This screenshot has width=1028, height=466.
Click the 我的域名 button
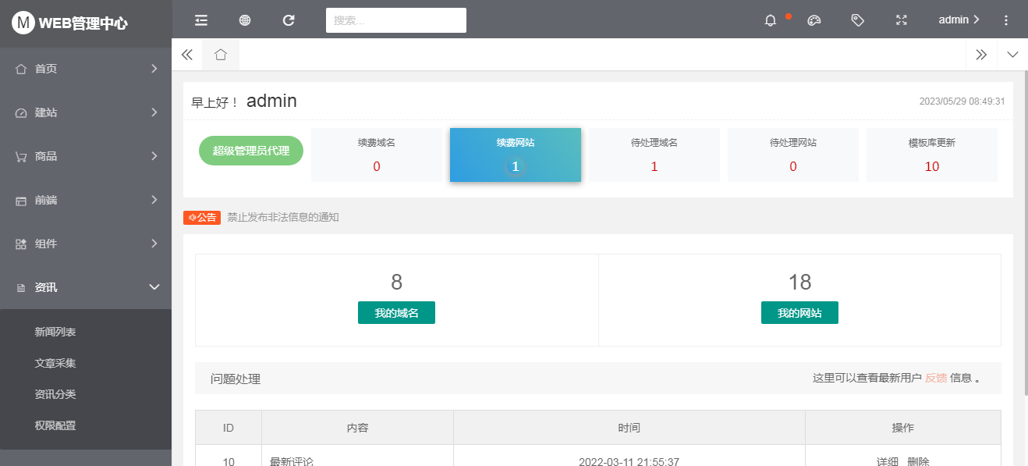point(396,312)
